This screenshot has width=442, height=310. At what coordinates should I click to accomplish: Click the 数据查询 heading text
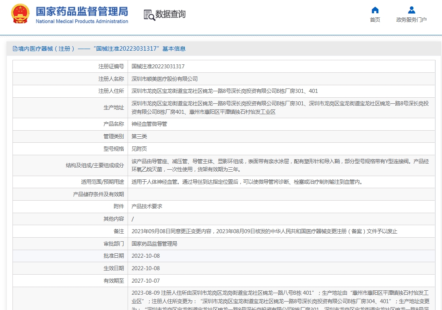pos(171,14)
